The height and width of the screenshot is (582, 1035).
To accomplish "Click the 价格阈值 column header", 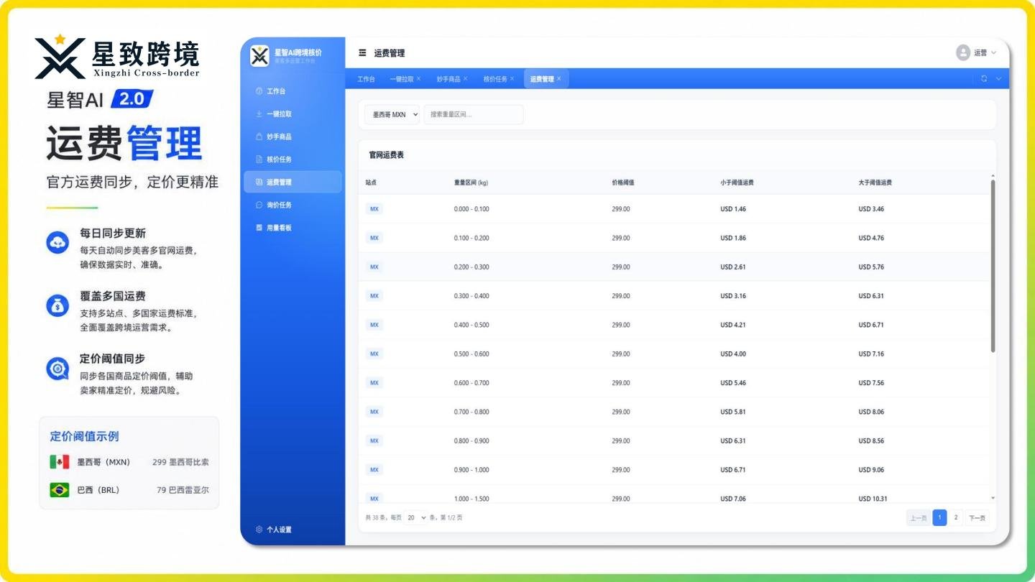I will (623, 183).
